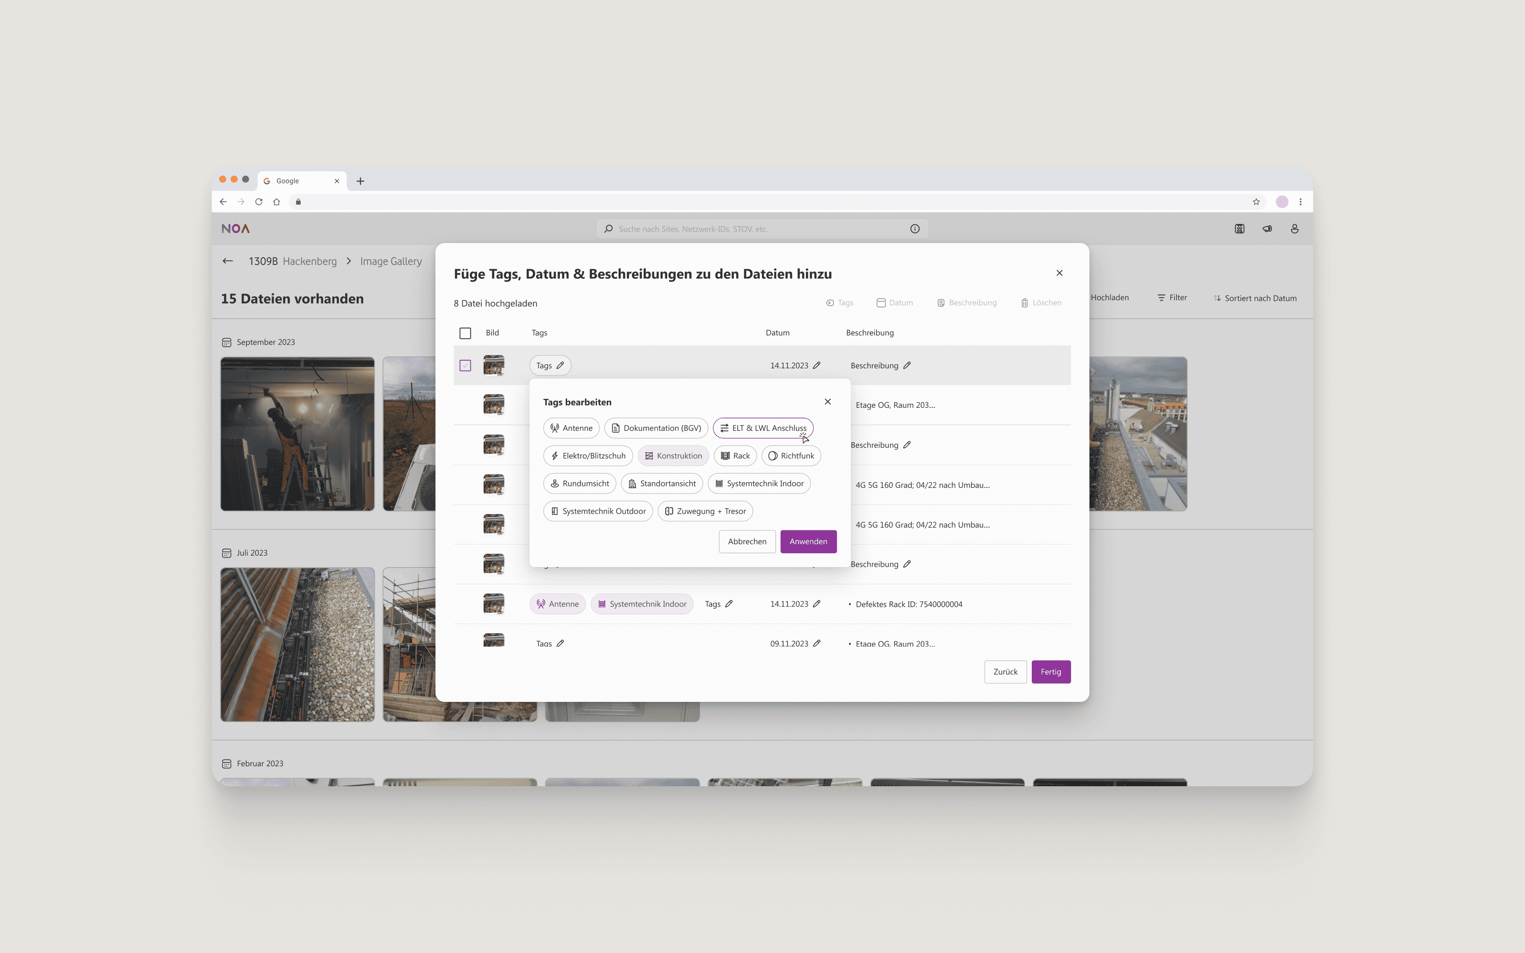Go back with breadcrumb arrow

tap(227, 261)
